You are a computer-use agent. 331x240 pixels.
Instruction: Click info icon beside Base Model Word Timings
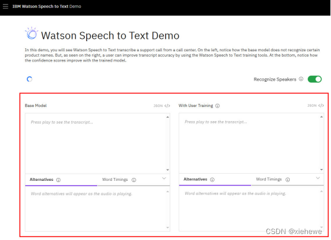pyautogui.click(x=134, y=180)
